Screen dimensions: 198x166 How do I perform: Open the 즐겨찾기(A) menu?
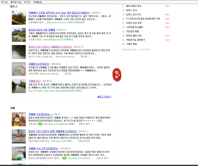(x=16, y=2)
